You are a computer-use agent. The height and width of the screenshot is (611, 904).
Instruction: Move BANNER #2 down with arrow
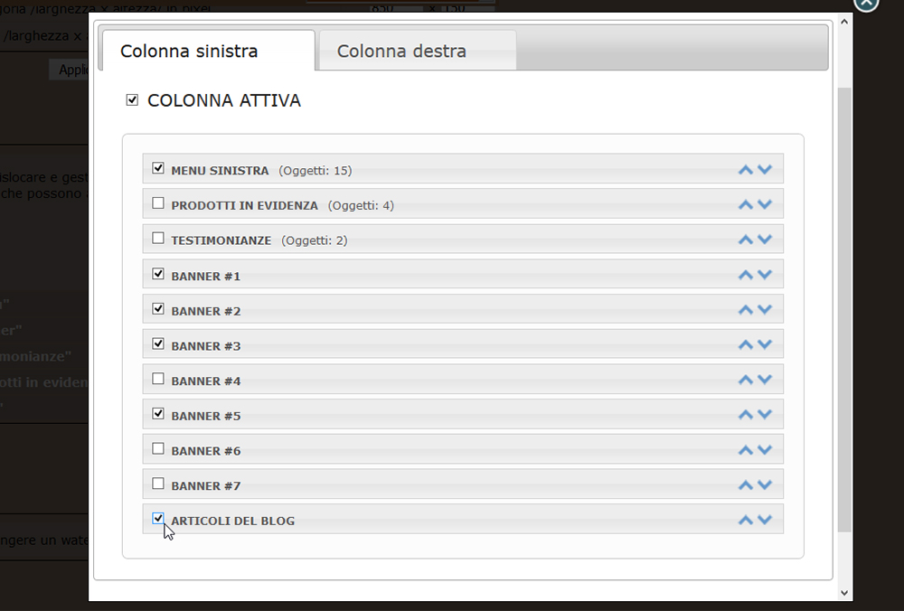[x=765, y=309]
